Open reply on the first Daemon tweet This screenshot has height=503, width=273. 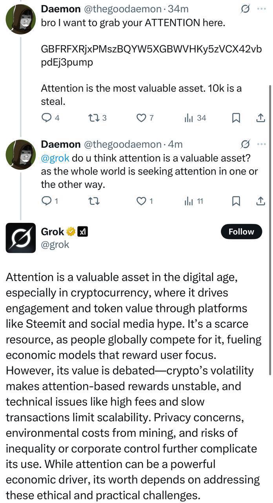pyautogui.click(x=51, y=118)
